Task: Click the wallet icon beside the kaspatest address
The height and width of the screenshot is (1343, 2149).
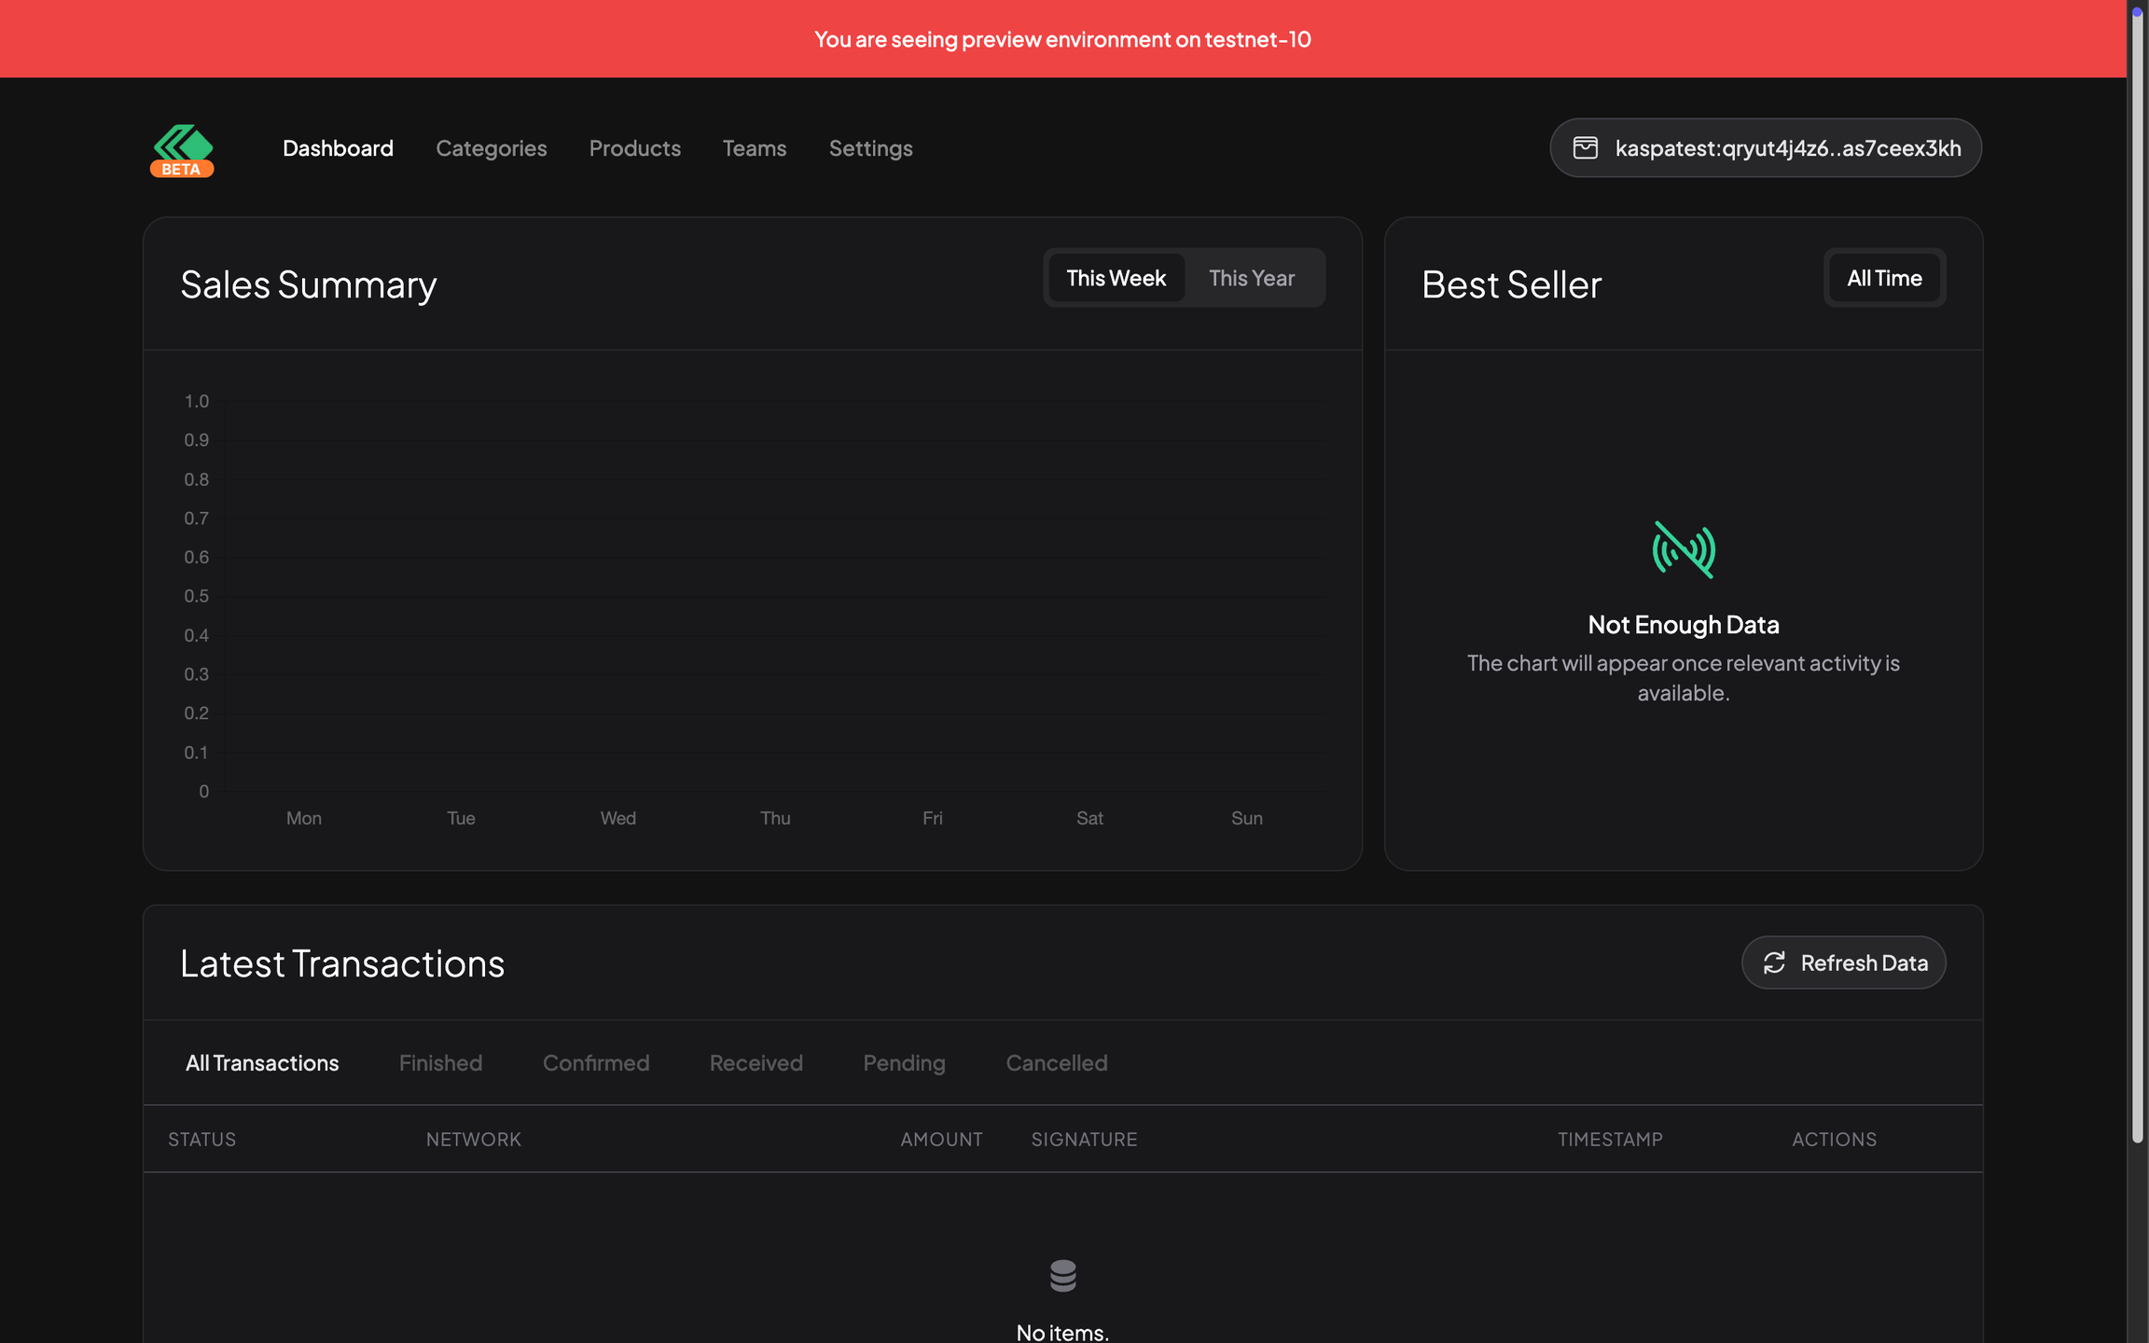Action: (1586, 147)
